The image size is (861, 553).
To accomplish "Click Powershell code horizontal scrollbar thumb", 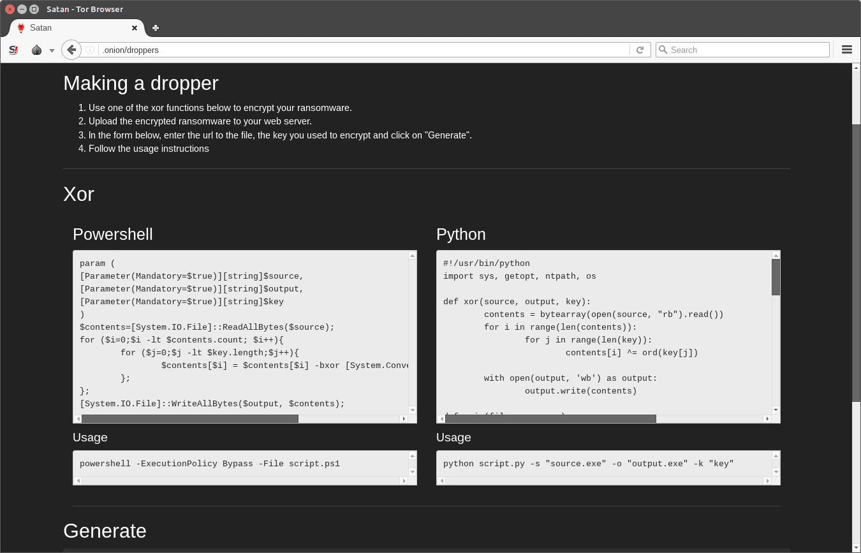I will coord(190,419).
